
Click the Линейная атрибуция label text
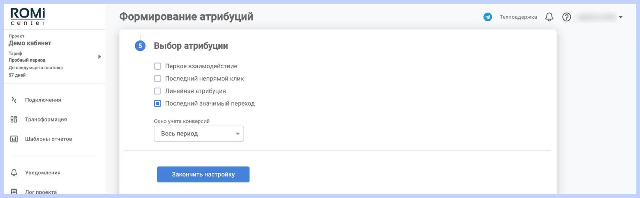[x=195, y=91]
